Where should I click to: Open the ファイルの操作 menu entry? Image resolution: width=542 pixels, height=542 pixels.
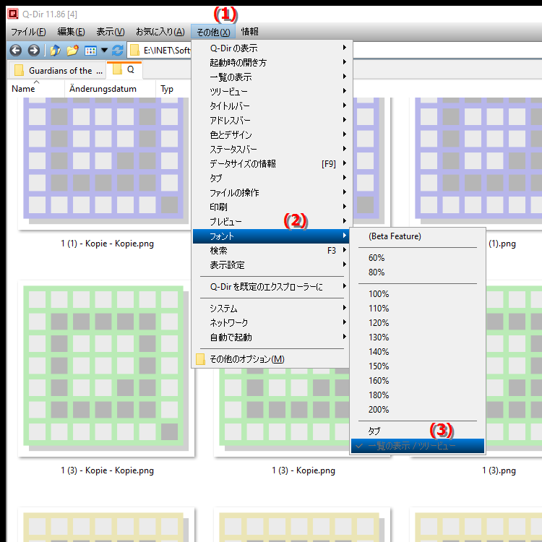270,193
